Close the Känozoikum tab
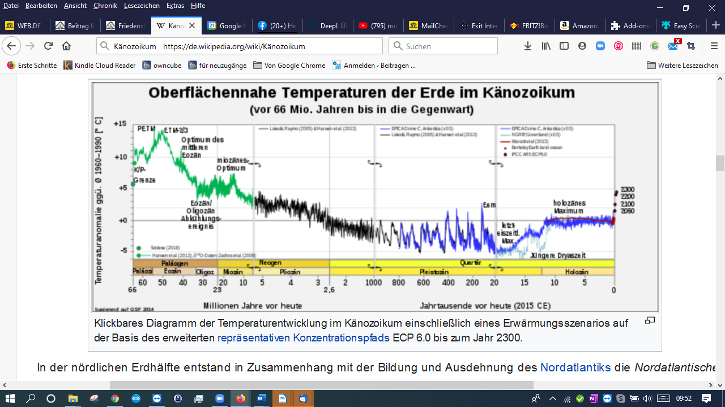Image resolution: width=725 pixels, height=407 pixels. pyautogui.click(x=192, y=26)
